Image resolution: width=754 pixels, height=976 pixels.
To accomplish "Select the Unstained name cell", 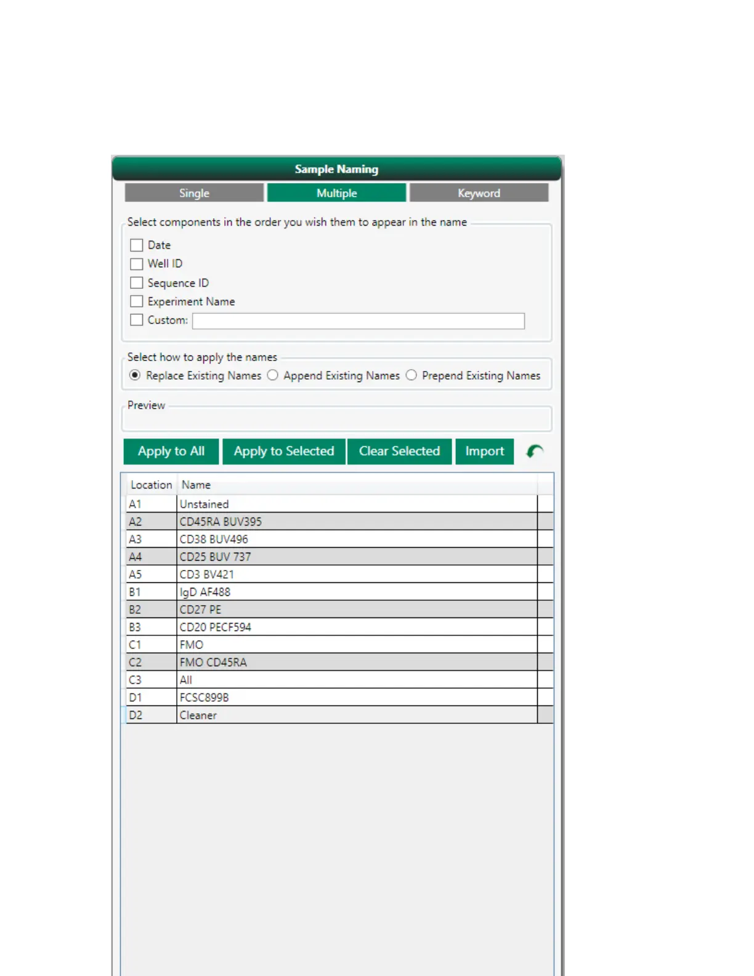I will click(357, 504).
